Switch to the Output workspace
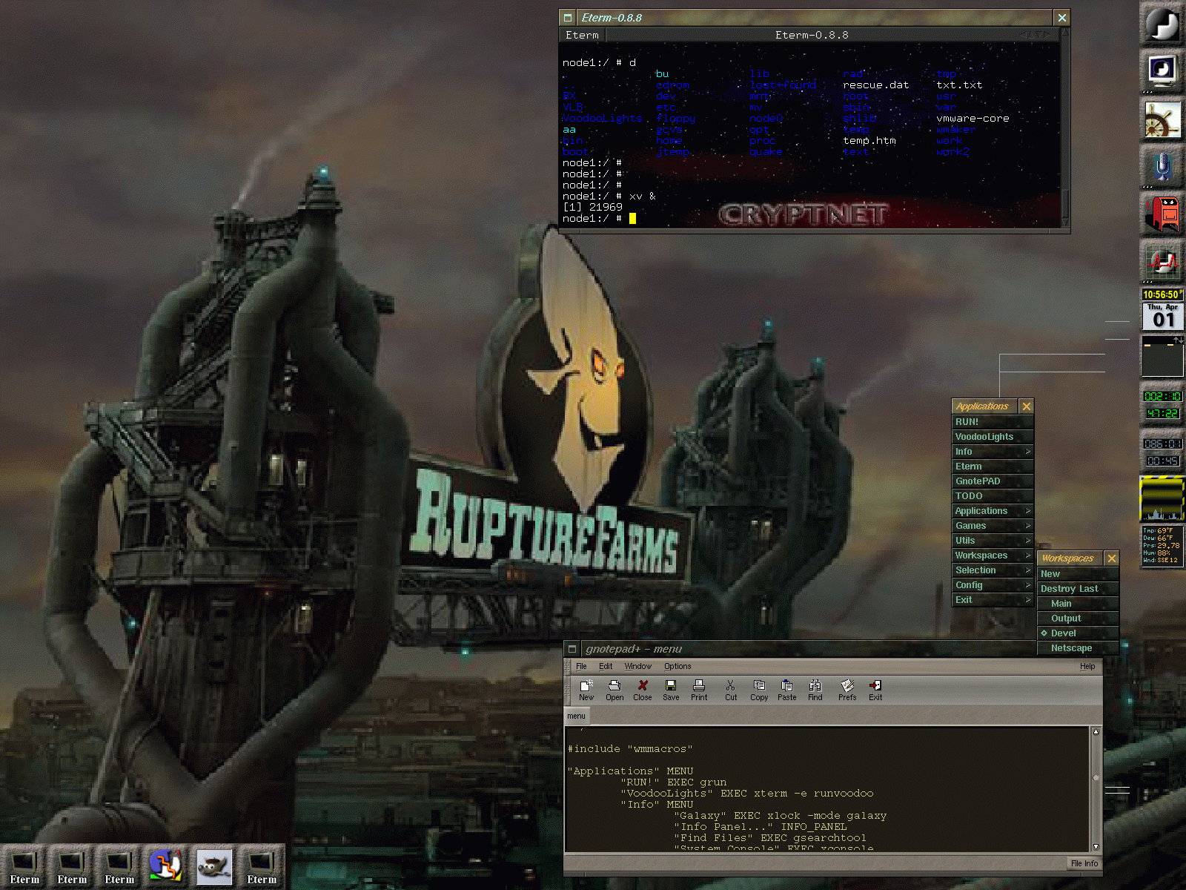 click(x=1078, y=619)
